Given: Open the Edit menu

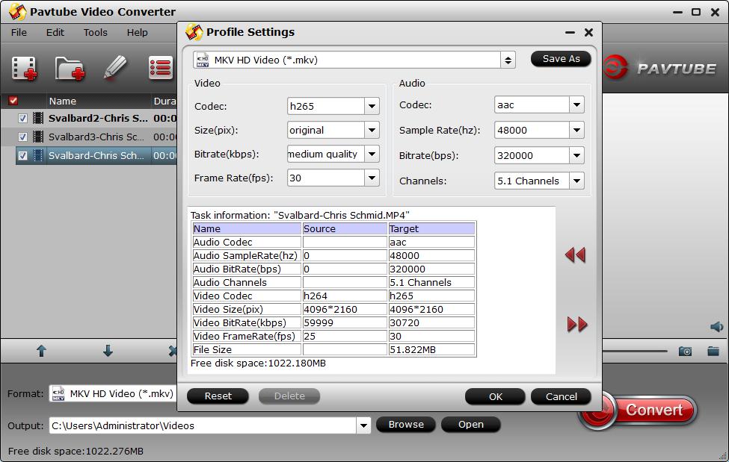Looking at the screenshot, I should tap(55, 33).
